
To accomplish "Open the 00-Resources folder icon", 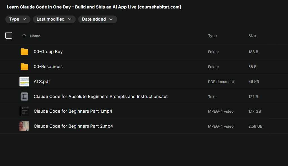I will [x=25, y=67].
